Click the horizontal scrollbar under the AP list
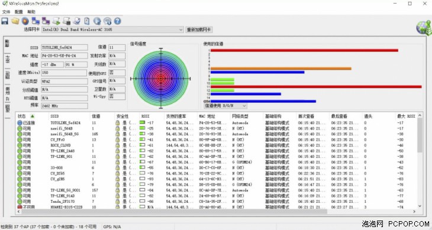 174,212
